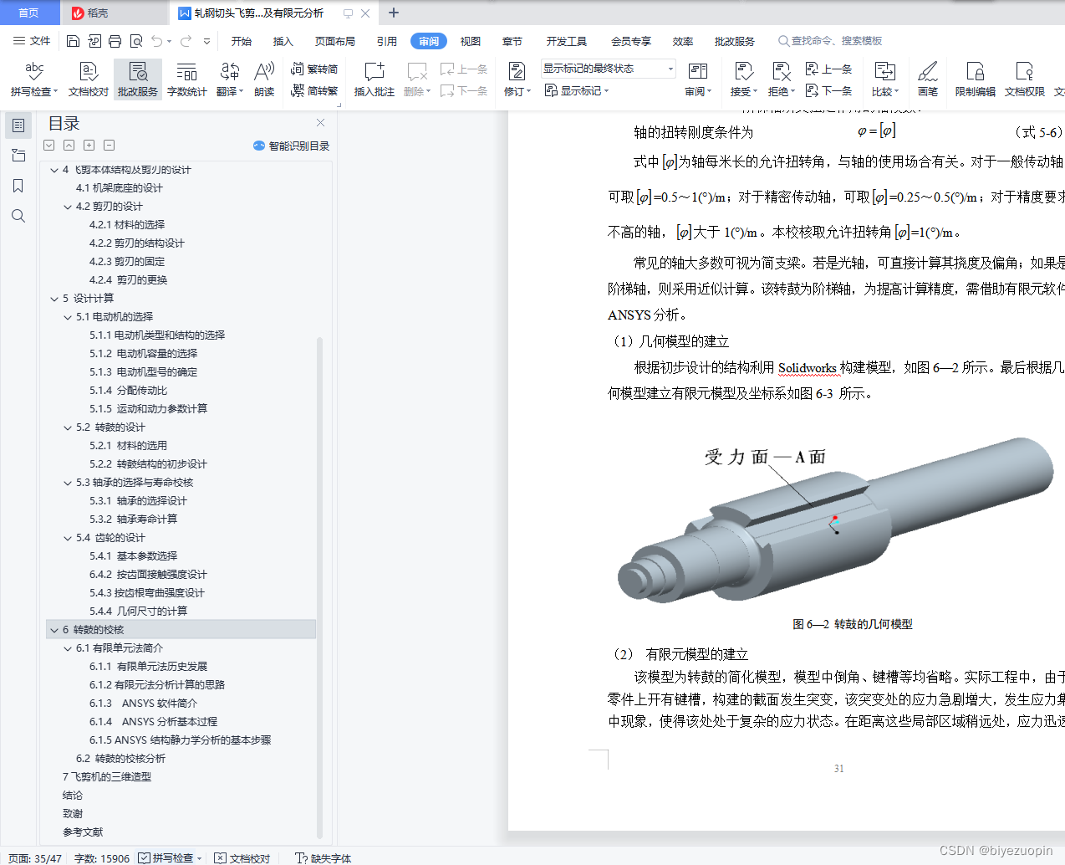Start 朗读 read aloud

[264, 79]
